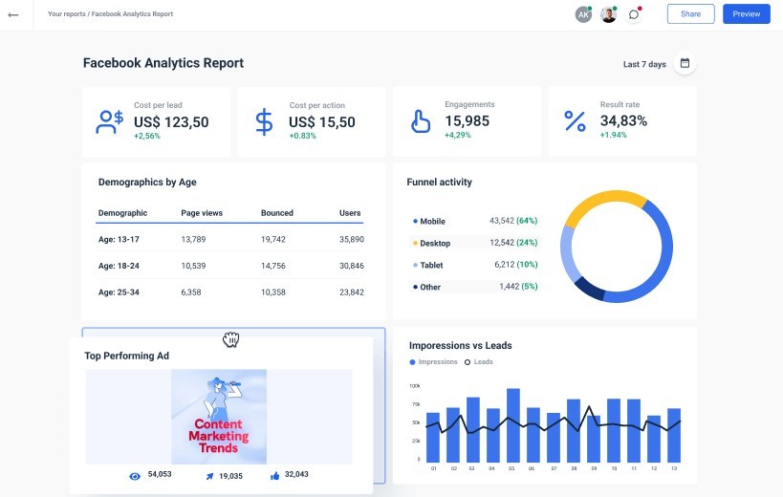Viewport: 783px width, 497px height.
Task: Click the Content Marketing Trends ad thumbnail
Action: [x=219, y=416]
